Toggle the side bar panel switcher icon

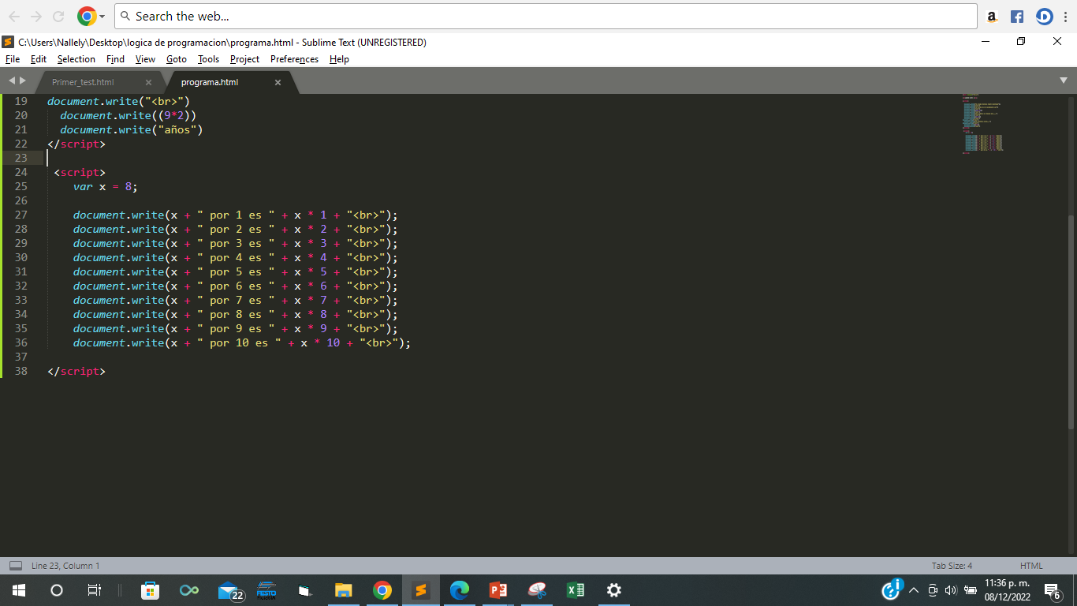click(15, 566)
